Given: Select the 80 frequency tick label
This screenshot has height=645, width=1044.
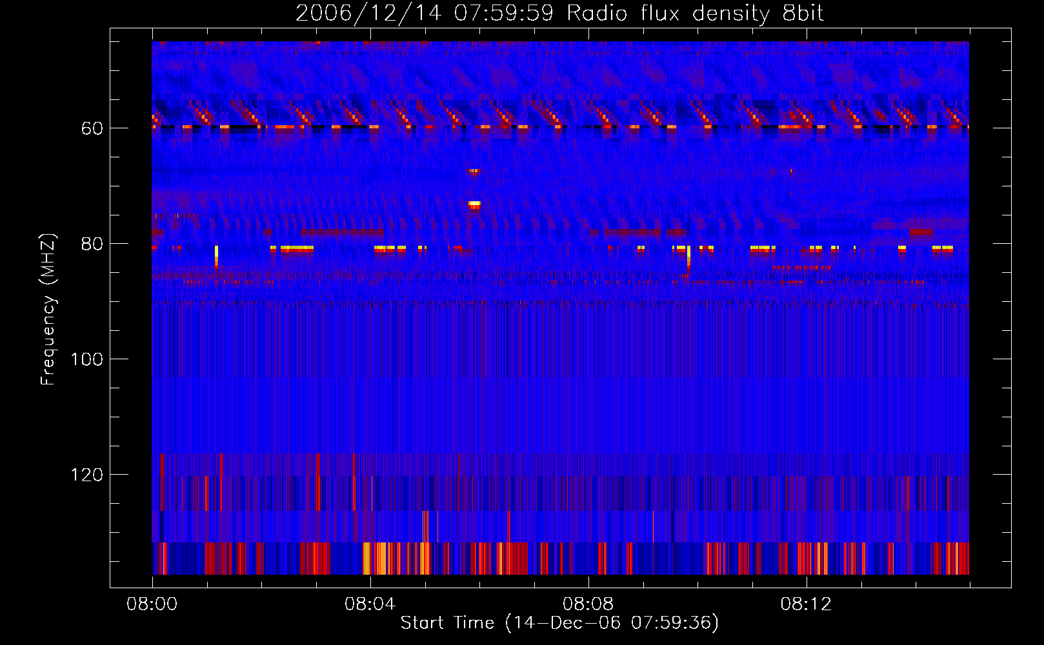Looking at the screenshot, I should (x=92, y=244).
